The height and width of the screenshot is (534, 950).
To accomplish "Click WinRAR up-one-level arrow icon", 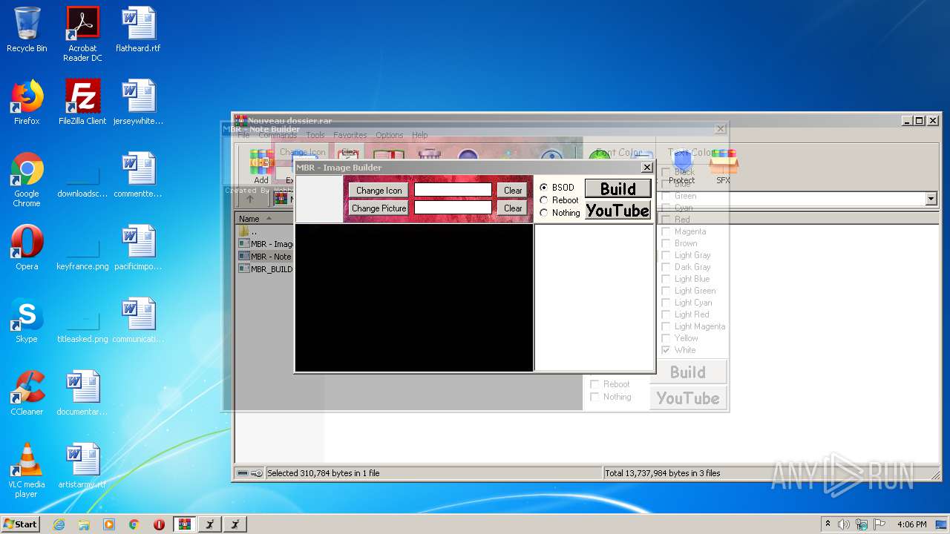I will tap(250, 199).
